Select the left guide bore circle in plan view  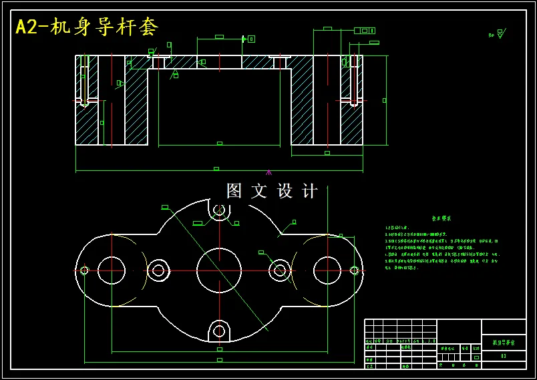(112, 270)
